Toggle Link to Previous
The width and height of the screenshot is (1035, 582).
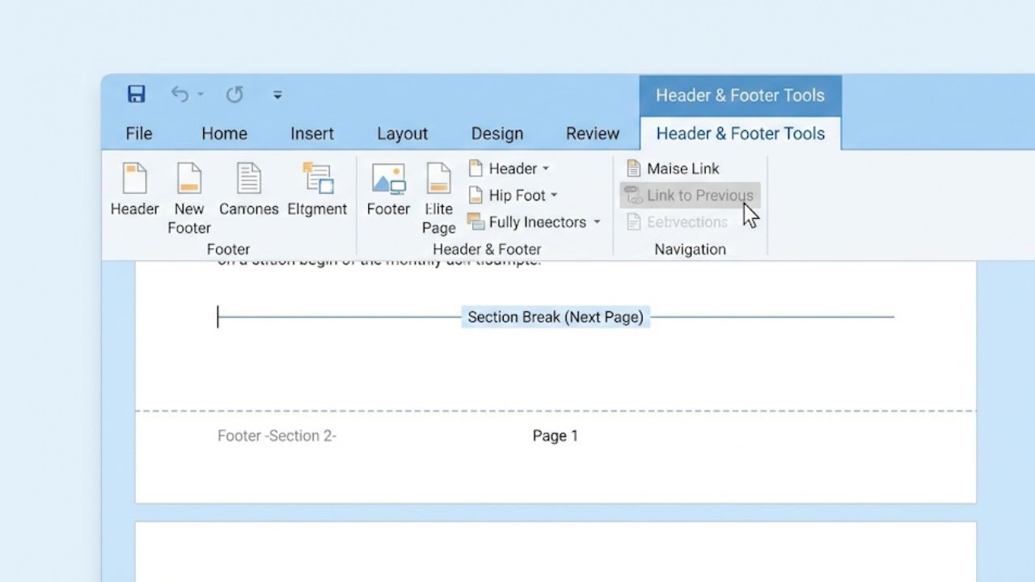[690, 195]
